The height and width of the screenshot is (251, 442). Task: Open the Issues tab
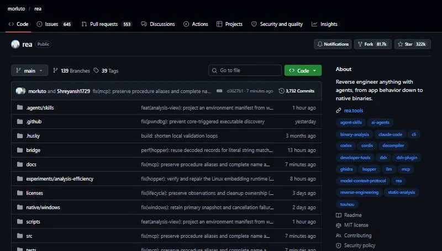click(x=55, y=24)
